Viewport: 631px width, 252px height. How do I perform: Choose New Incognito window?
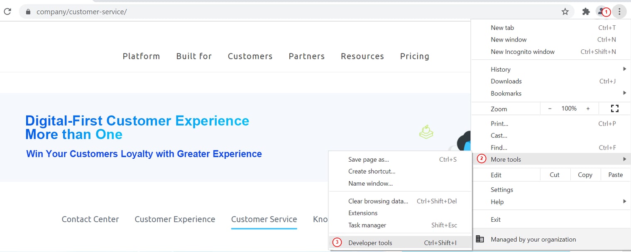(x=523, y=52)
